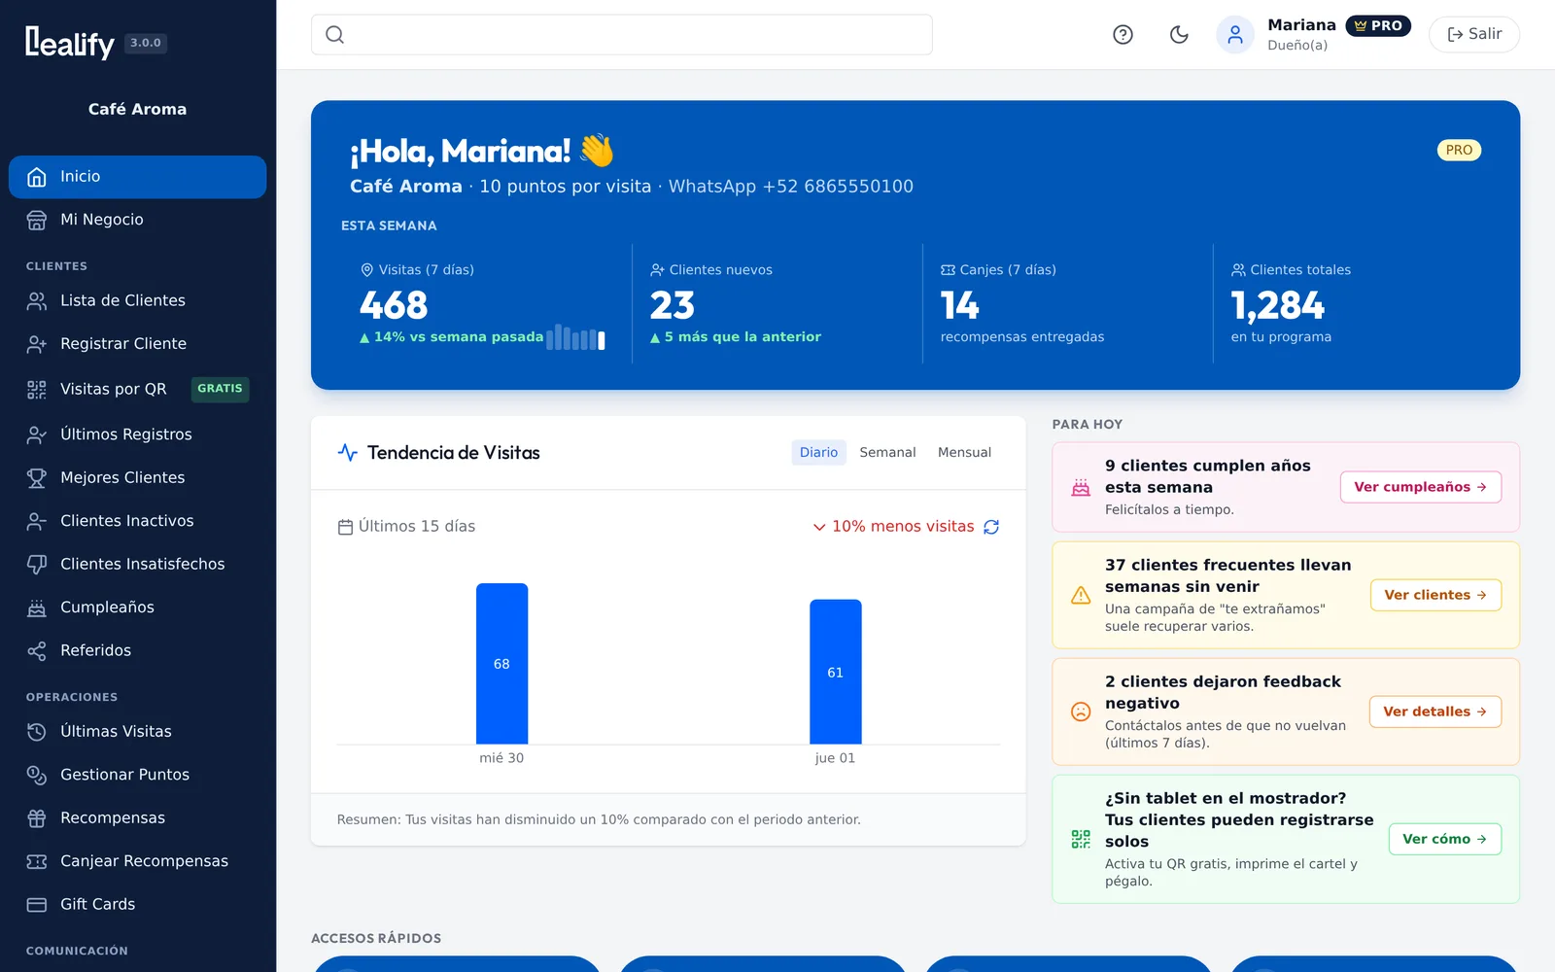Refresh the visit trend with the reload icon
This screenshot has width=1555, height=972.
tap(991, 527)
